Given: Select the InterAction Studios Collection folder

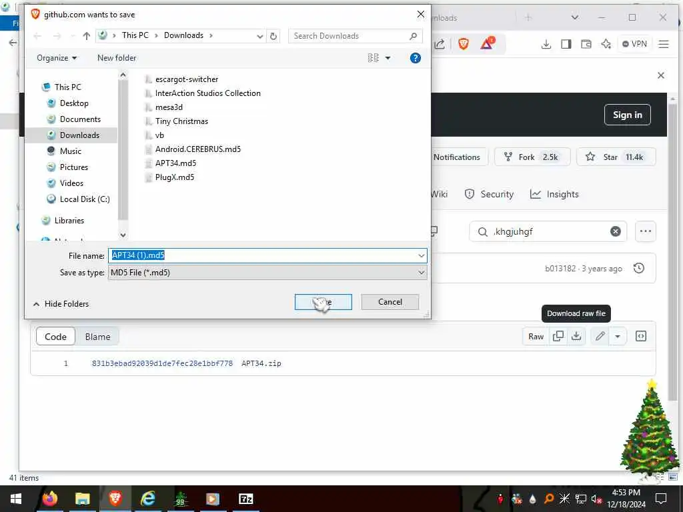Looking at the screenshot, I should pyautogui.click(x=207, y=93).
